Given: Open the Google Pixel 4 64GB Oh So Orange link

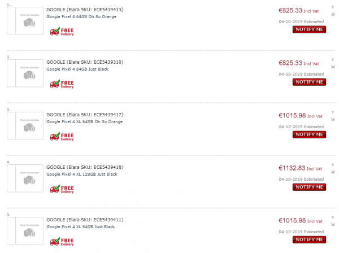Looking at the screenshot, I should [81, 16].
